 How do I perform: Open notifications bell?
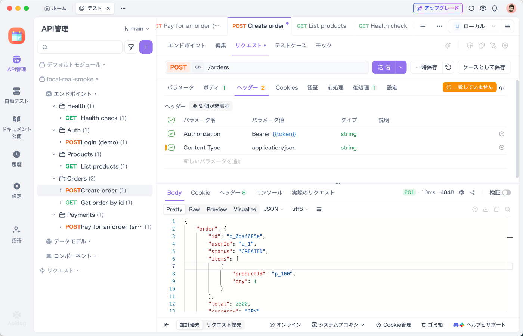tap(495, 8)
